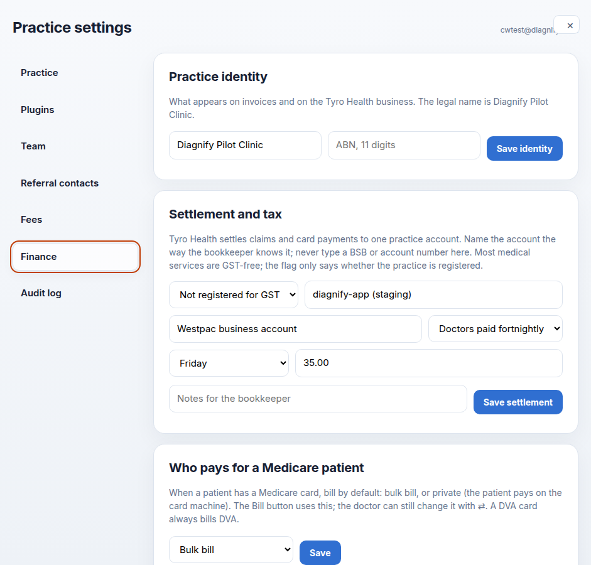Click the 35.00 amount field
Image resolution: width=591 pixels, height=565 pixels.
click(x=428, y=363)
